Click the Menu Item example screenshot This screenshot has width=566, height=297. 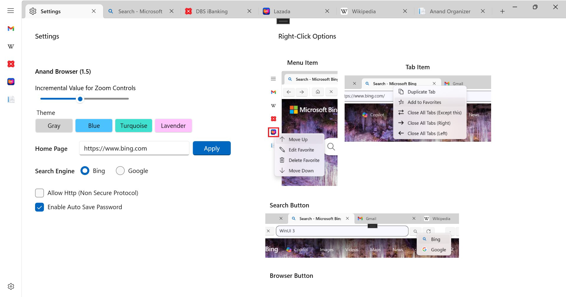303,128
